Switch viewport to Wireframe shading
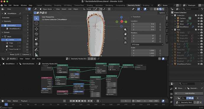 pos(155,9)
